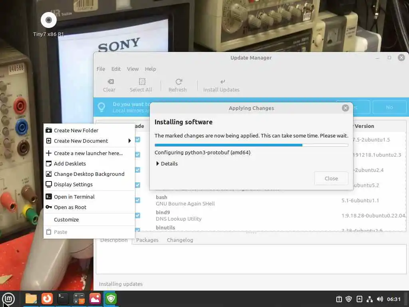The image size is (409, 307).
Task: Click the New Version column header
Action: click(x=364, y=126)
